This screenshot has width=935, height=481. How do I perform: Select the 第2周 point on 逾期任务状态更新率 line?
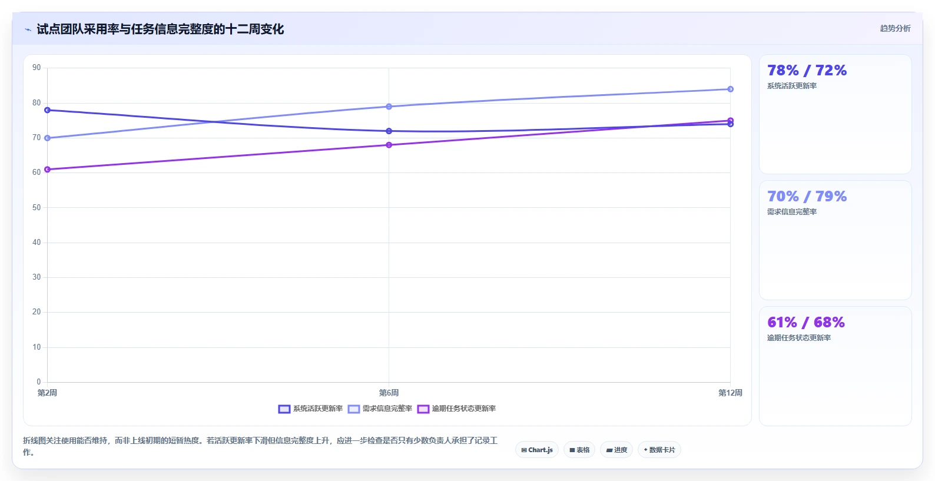click(48, 170)
